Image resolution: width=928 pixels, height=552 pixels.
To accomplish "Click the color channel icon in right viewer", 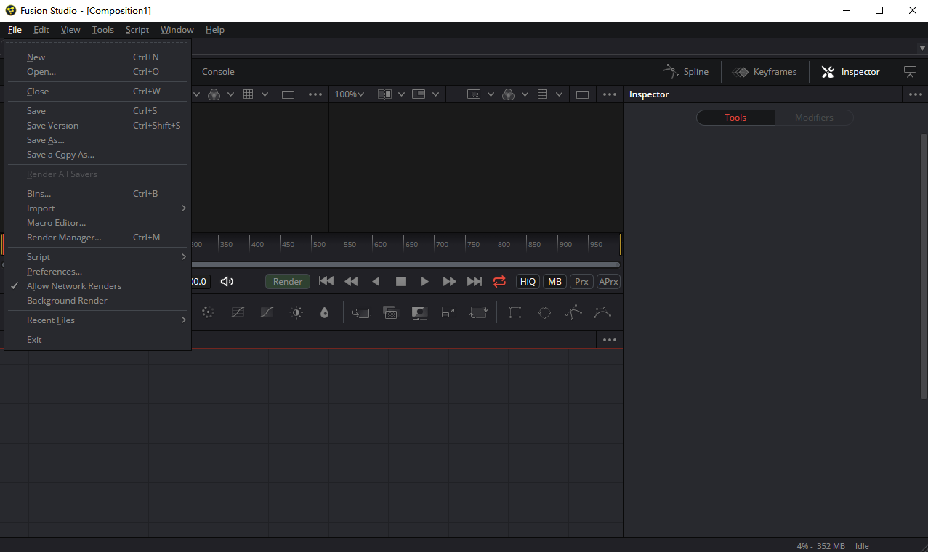I will tap(508, 94).
